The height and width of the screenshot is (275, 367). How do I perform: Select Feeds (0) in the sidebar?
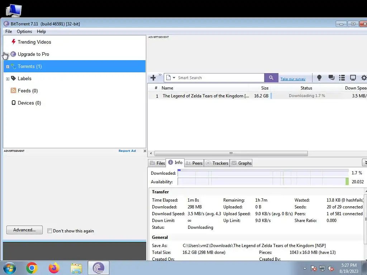[28, 91]
